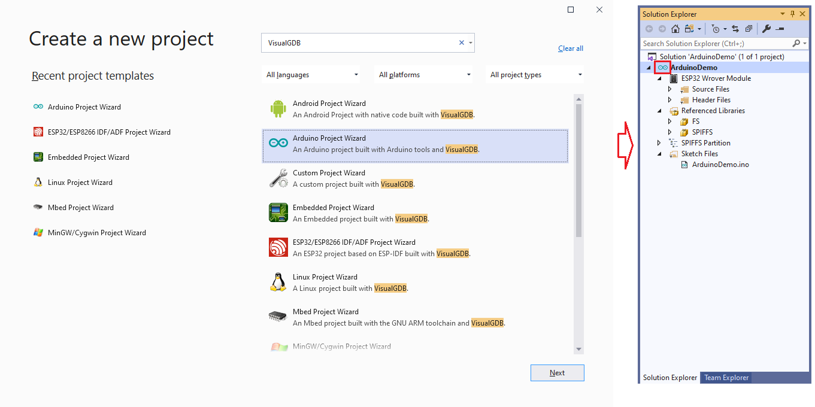815x407 pixels.
Task: Click the Android robot icon in the template list
Action: 278,108
